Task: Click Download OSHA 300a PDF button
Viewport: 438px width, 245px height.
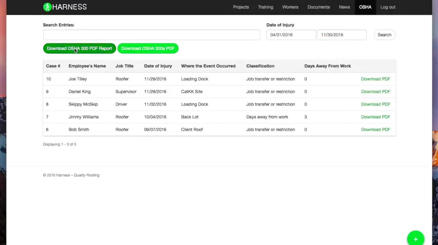Action: tap(148, 48)
